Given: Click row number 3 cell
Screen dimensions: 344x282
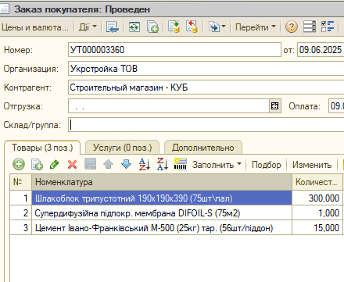Looking at the screenshot, I should (21, 228).
